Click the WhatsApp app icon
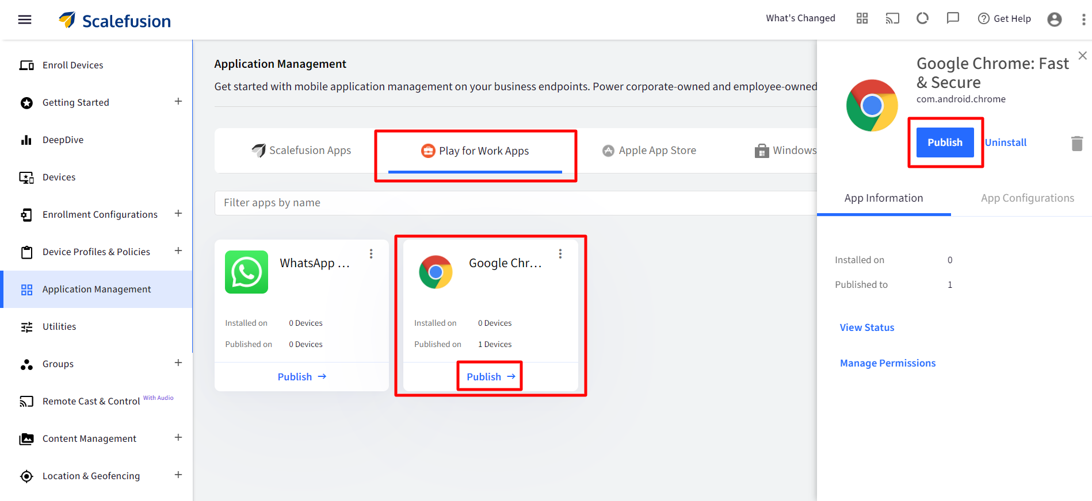This screenshot has width=1092, height=501. click(247, 272)
